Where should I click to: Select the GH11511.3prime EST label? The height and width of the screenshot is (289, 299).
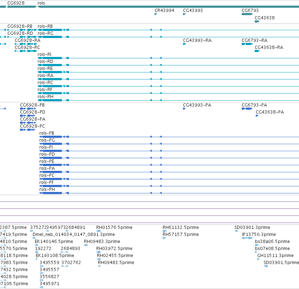[x=275, y=256]
